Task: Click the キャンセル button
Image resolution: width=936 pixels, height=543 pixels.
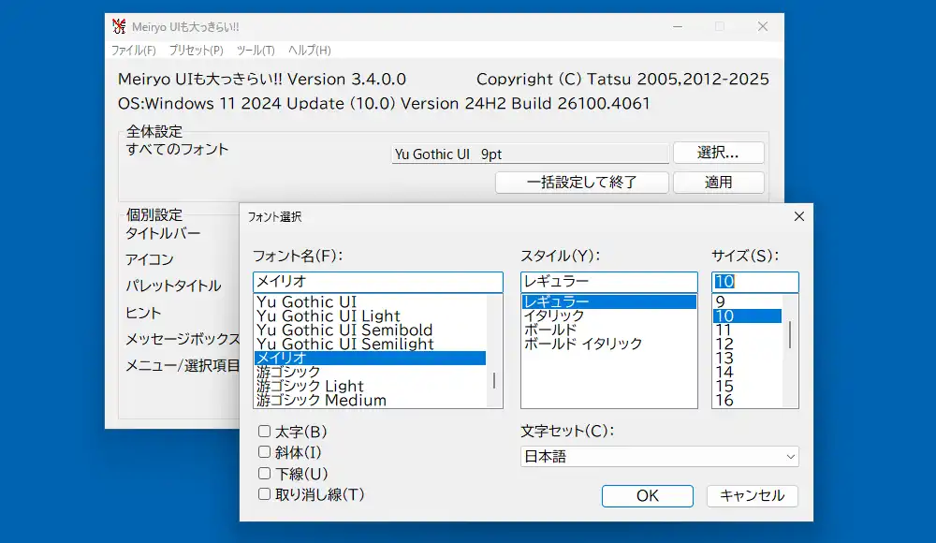Action: [753, 496]
